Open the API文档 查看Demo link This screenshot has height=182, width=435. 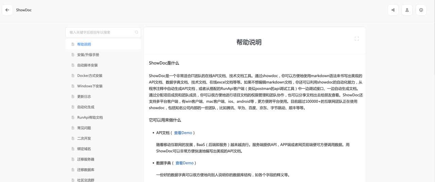[183, 133]
